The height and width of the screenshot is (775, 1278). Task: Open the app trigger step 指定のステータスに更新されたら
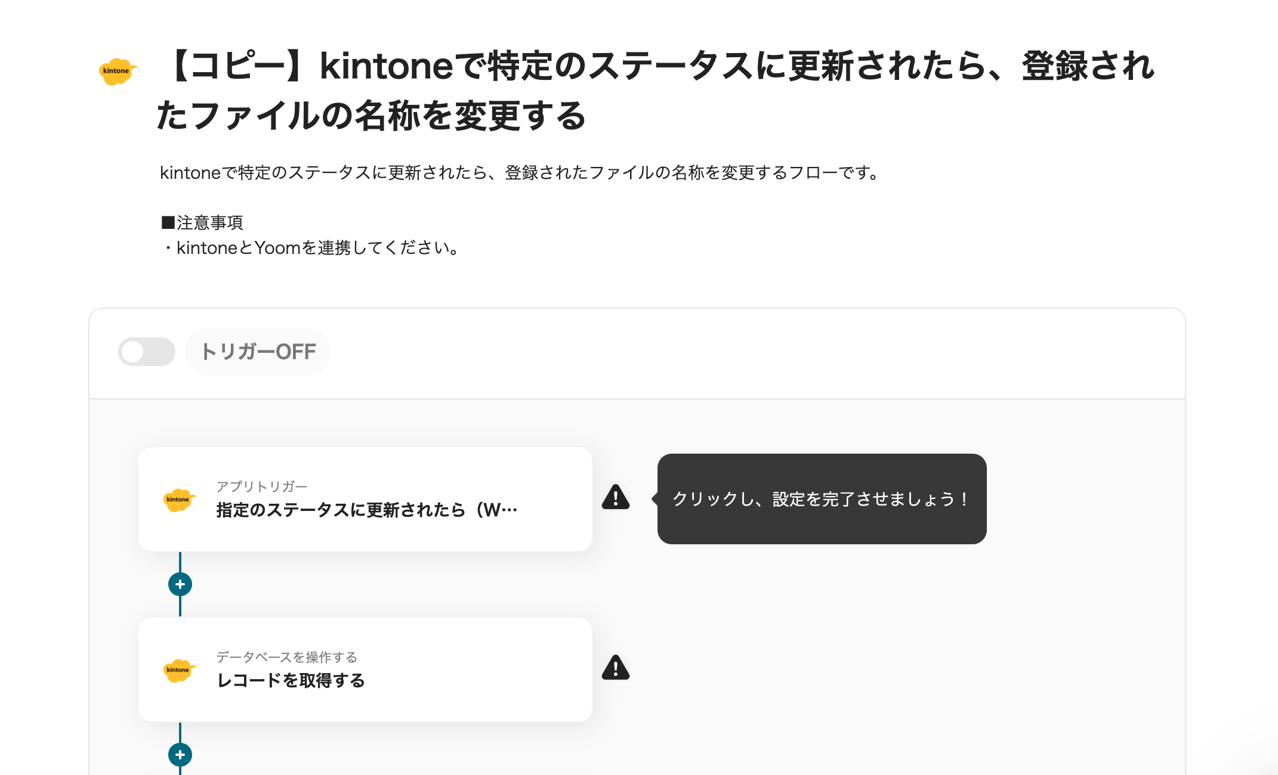366,498
